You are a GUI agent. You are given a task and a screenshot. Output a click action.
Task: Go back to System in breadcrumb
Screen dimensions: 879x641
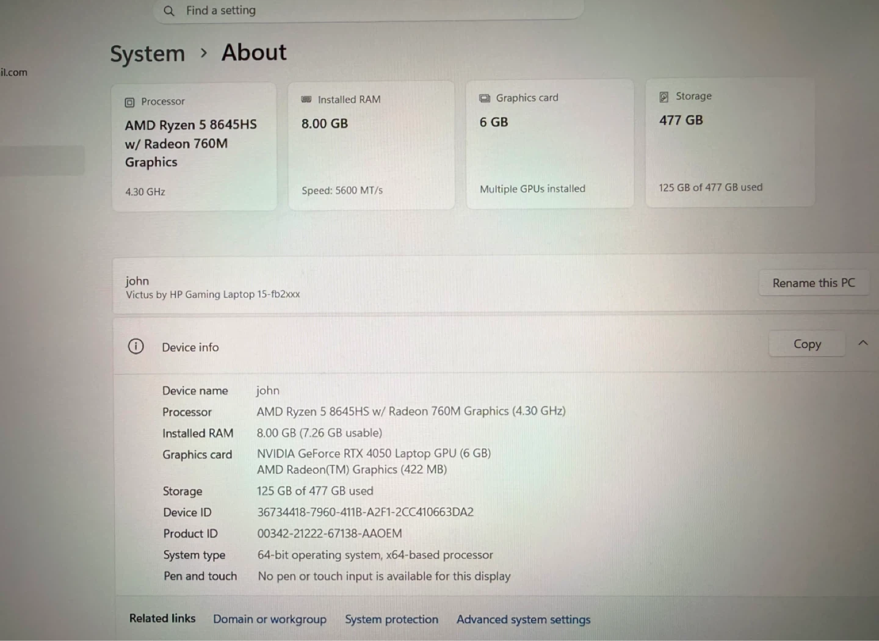point(147,54)
